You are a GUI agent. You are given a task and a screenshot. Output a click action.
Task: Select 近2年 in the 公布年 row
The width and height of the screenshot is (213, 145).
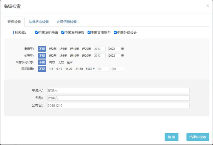tap(53, 56)
